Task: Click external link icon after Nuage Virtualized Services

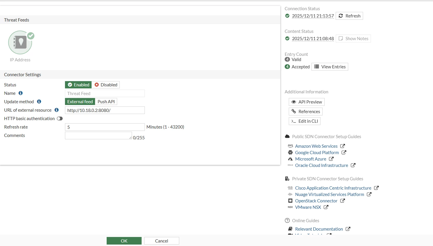Action: (x=369, y=194)
